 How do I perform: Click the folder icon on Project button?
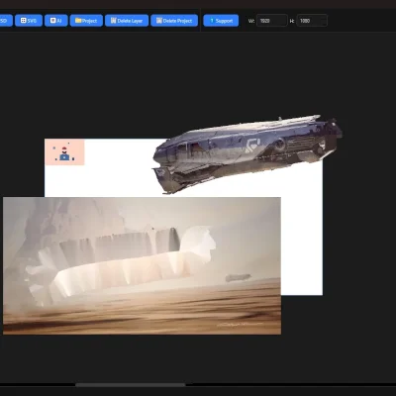pos(78,21)
